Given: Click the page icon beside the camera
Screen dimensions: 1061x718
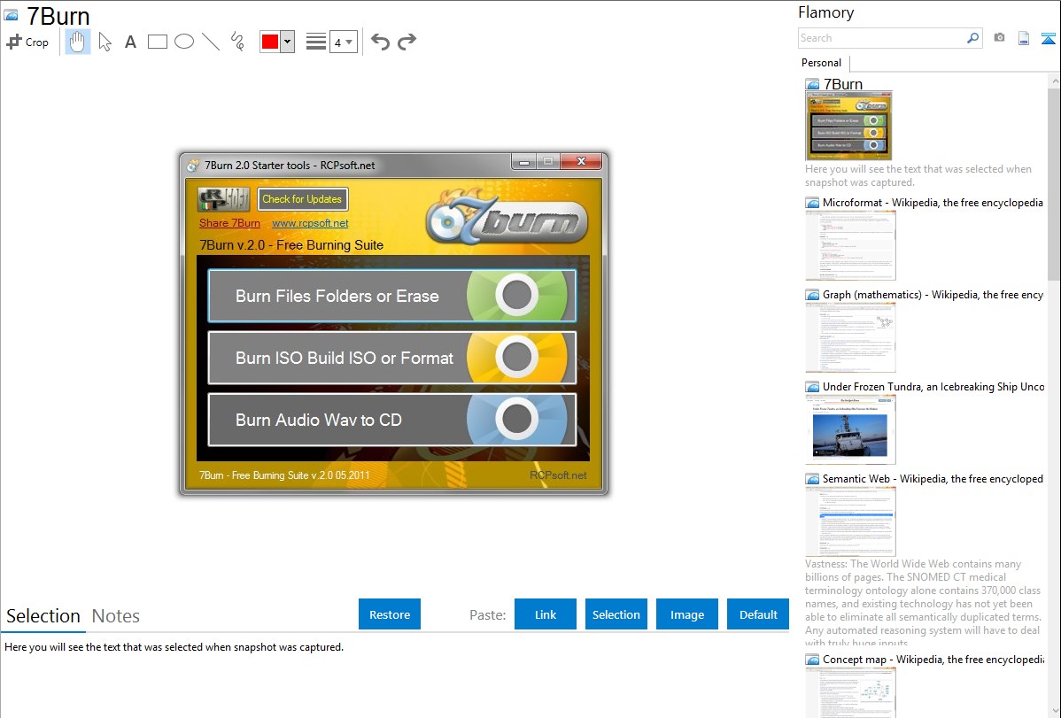Looking at the screenshot, I should 1024,38.
